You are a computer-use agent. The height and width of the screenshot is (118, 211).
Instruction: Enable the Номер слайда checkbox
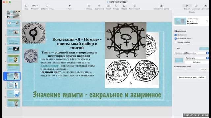click(x=176, y=42)
